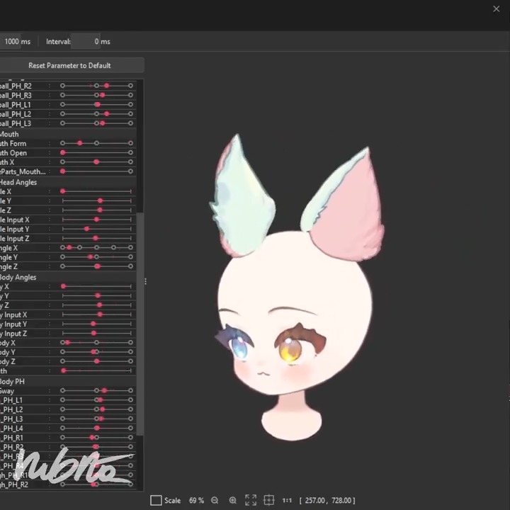
Task: Click the _PH_L2 slider under Body PH
Action: 96,409
